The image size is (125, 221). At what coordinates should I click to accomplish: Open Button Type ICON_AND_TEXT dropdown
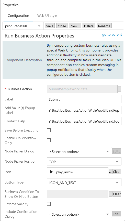click(84, 183)
